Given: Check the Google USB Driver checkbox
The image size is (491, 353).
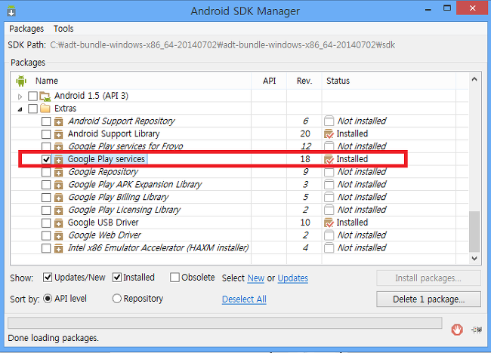Looking at the screenshot, I should click(x=46, y=223).
